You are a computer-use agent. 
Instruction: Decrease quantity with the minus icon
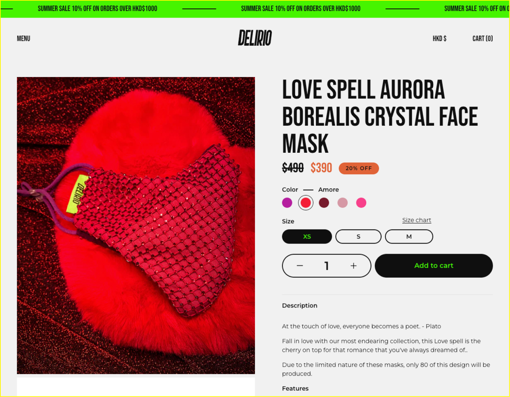[300, 266]
